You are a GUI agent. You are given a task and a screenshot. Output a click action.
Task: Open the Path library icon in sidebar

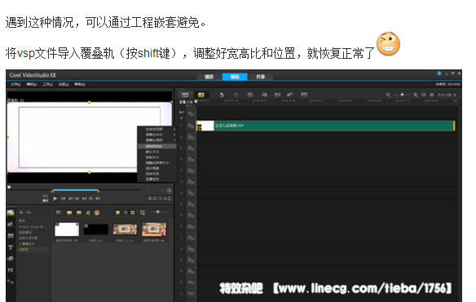[11, 282]
